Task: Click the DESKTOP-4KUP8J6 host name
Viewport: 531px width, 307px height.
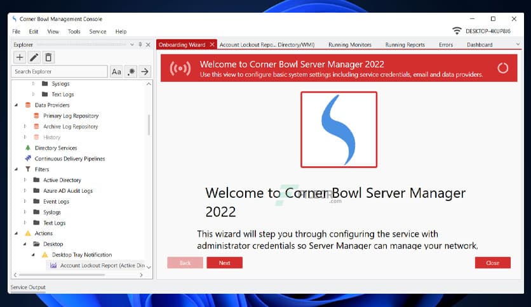Action: tap(488, 31)
